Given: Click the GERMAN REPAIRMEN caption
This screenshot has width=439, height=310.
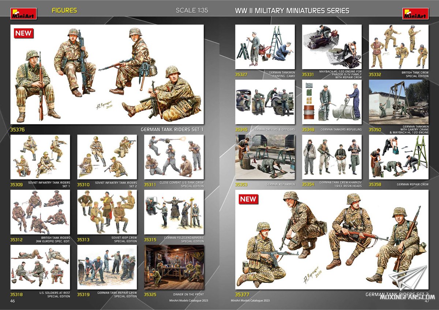Looking at the screenshot, I should (281, 184).
